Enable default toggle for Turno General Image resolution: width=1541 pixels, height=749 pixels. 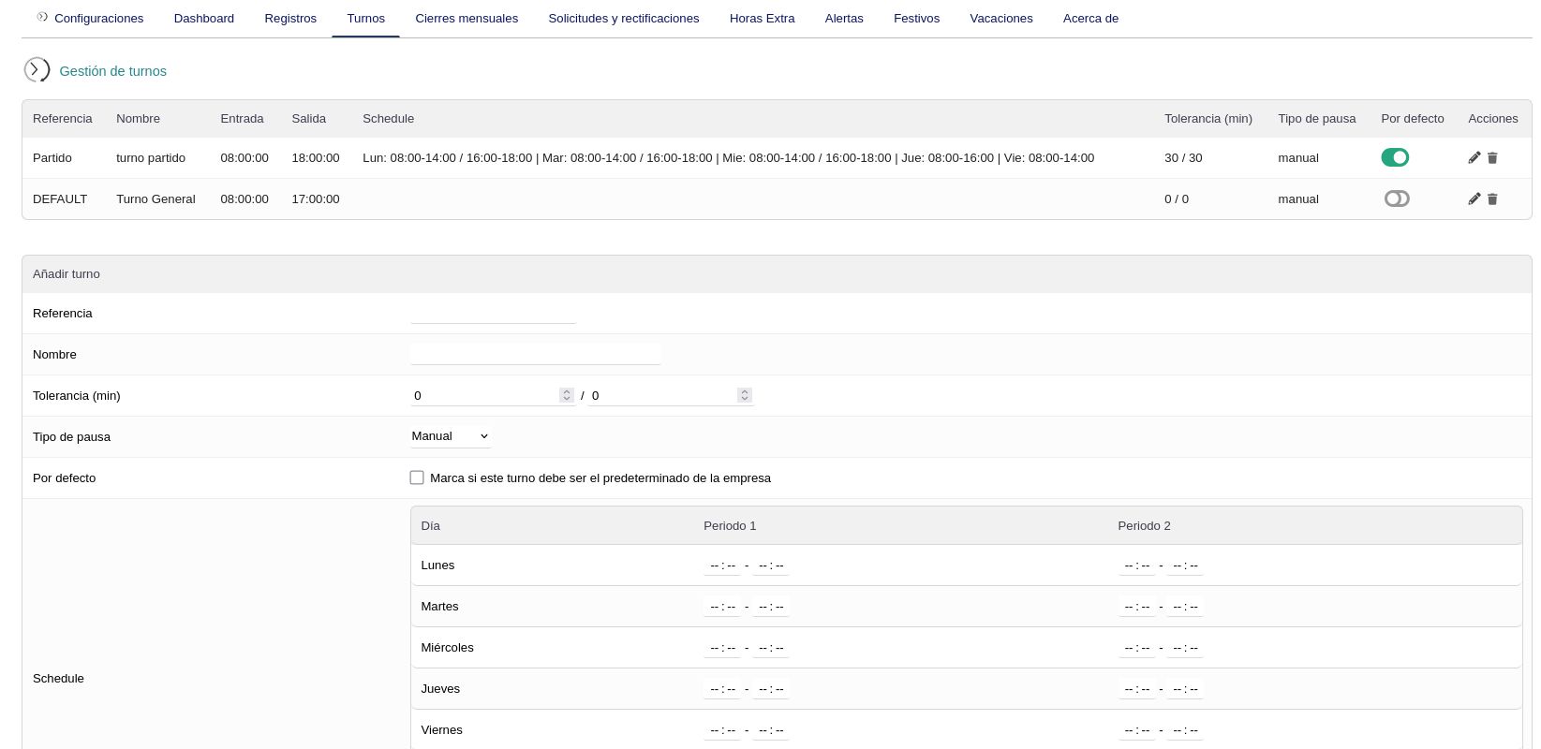(1396, 198)
